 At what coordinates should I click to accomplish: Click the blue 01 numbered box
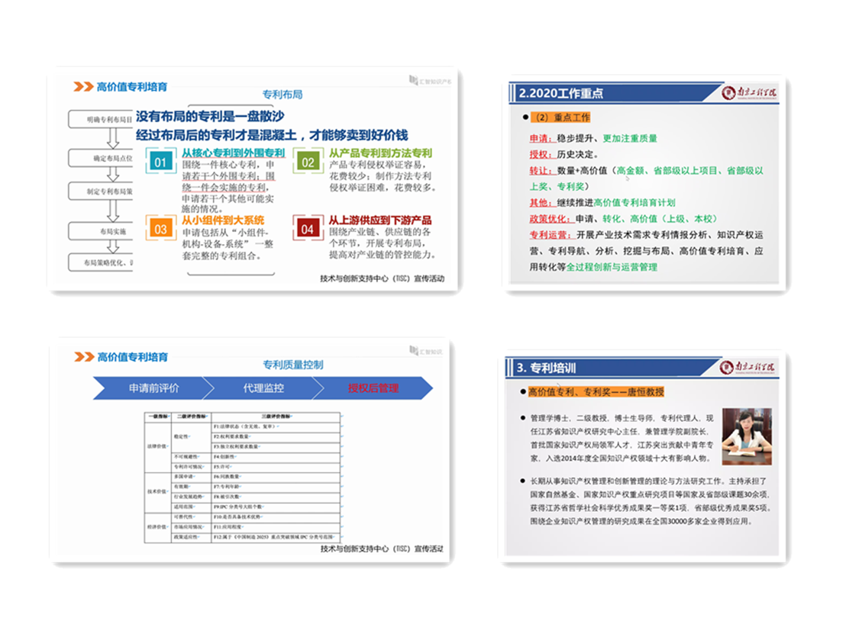pyautogui.click(x=160, y=163)
